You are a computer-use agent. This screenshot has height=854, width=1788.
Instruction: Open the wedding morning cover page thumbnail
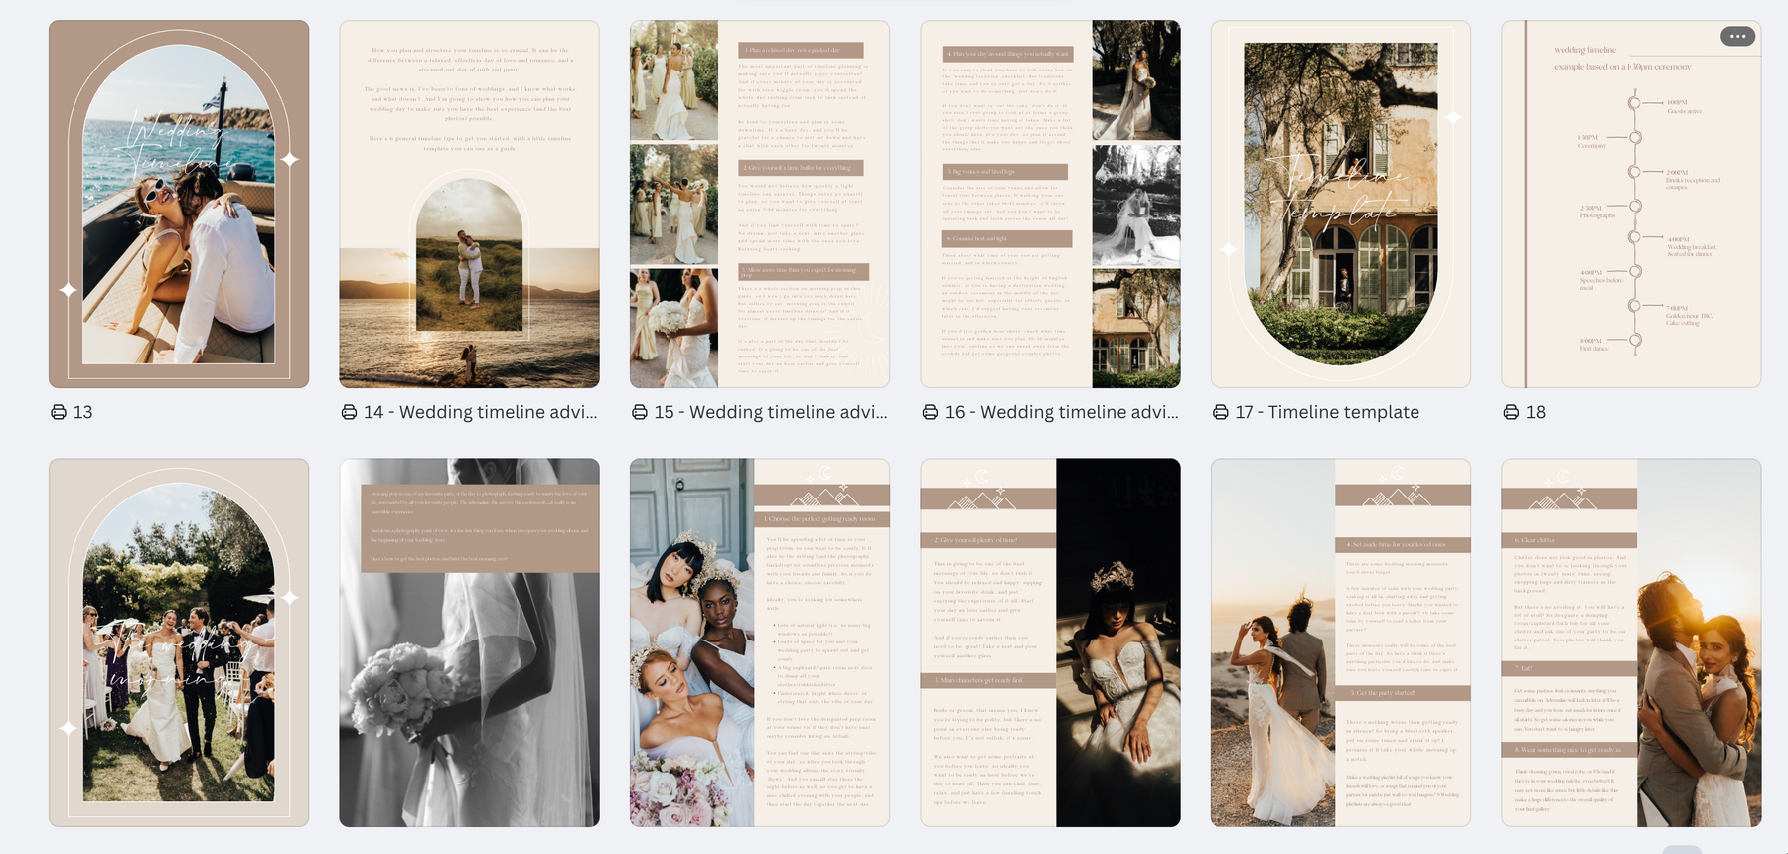179,642
